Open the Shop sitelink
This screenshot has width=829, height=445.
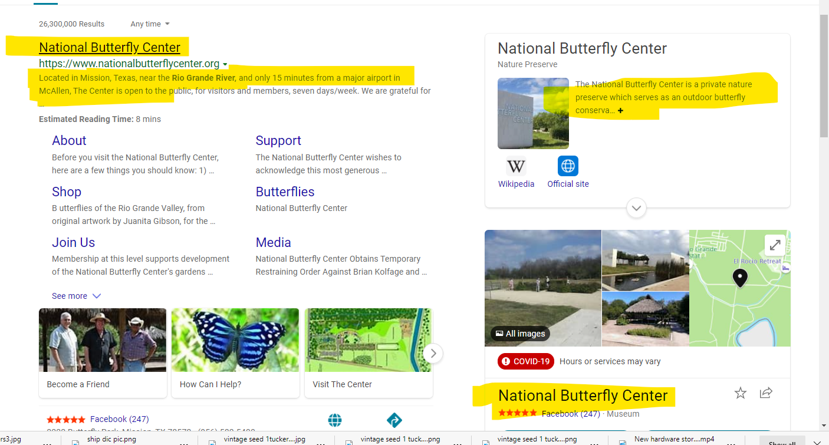coord(67,192)
